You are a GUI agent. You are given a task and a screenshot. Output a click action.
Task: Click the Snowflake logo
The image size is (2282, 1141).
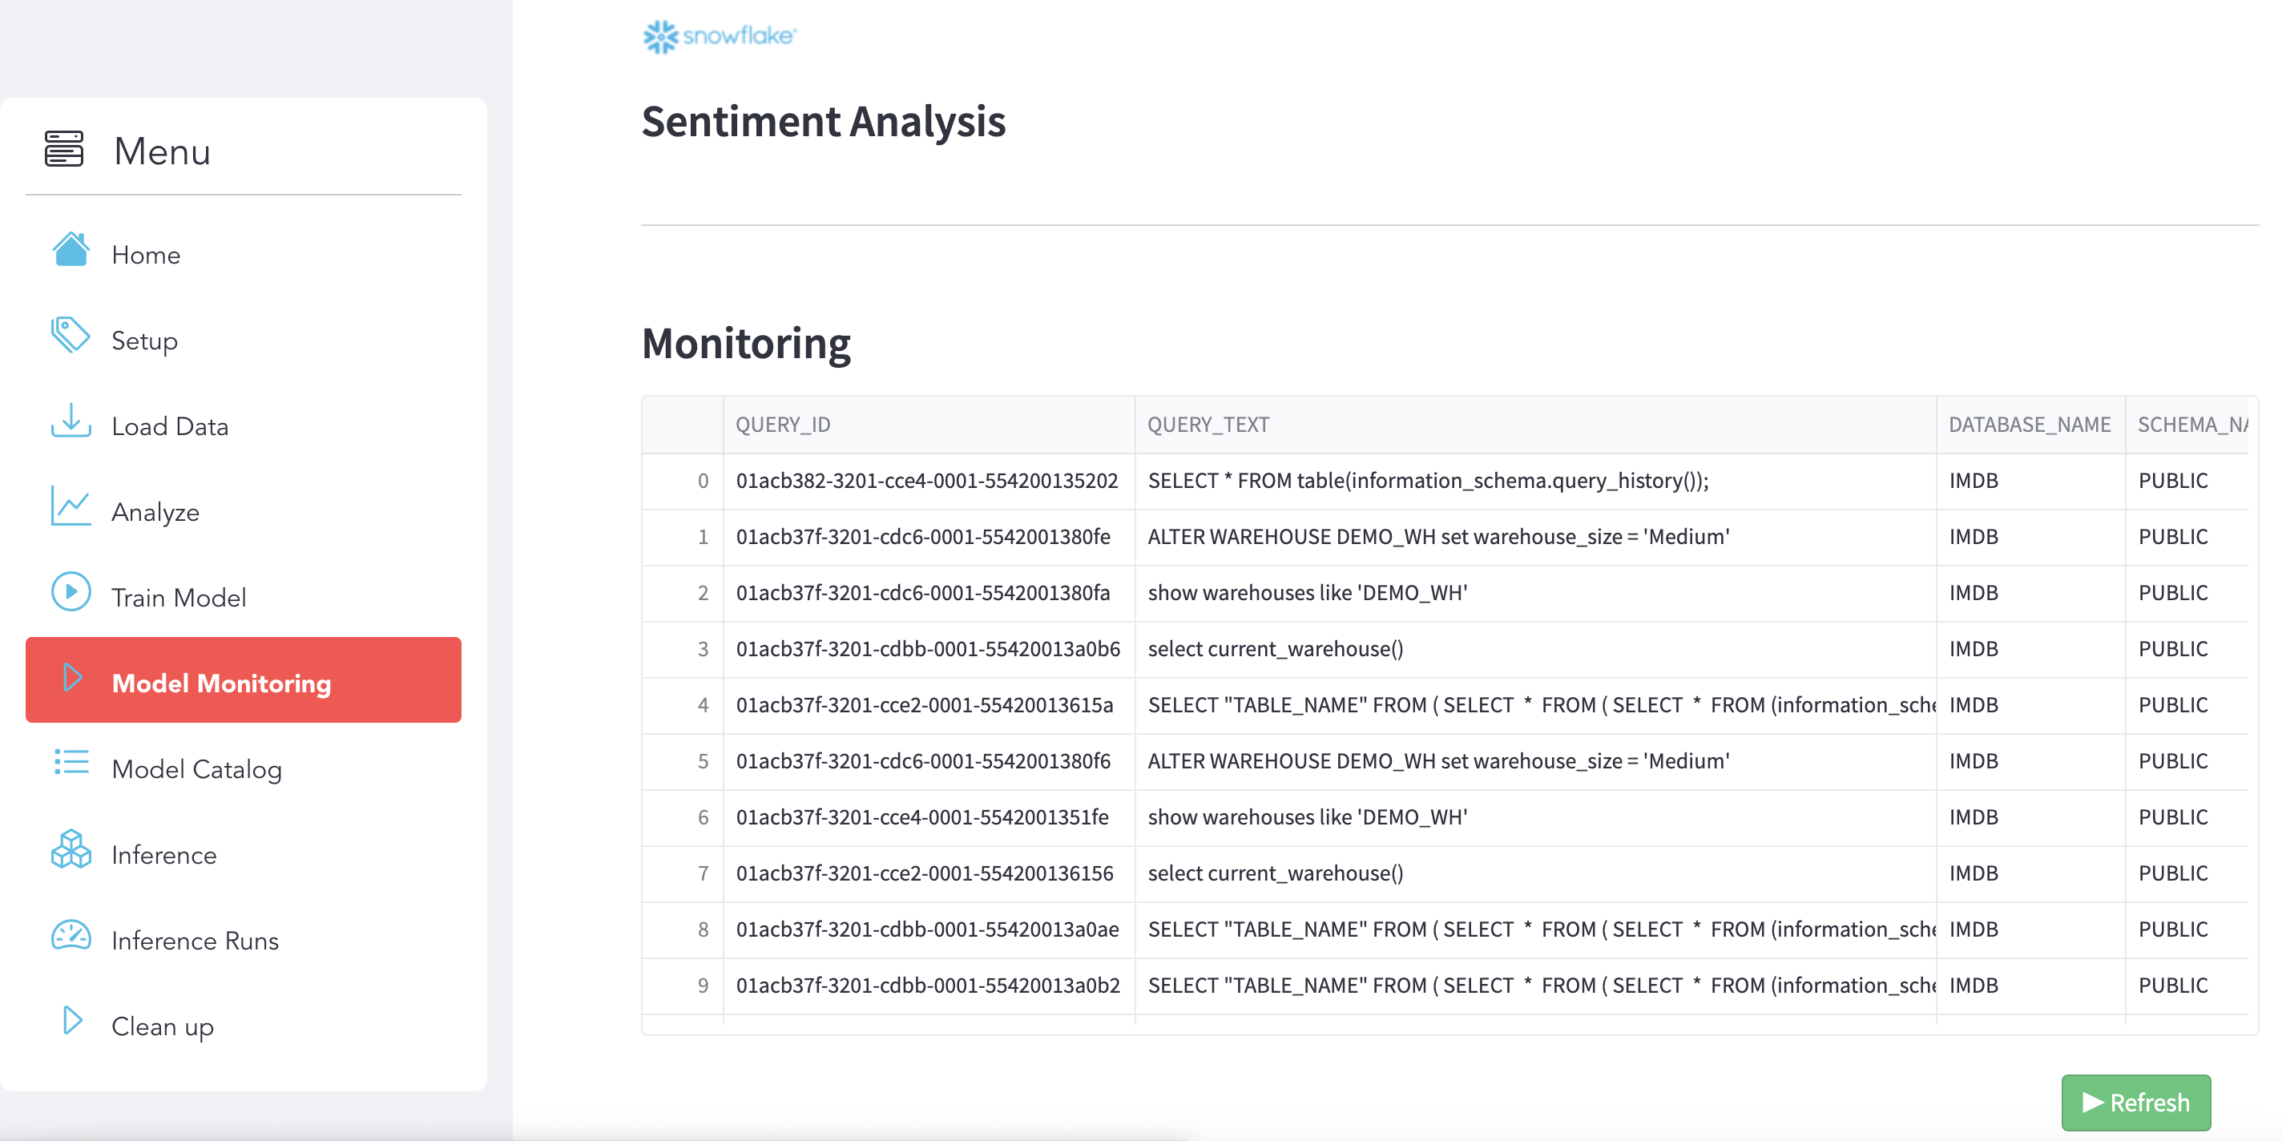(x=720, y=36)
